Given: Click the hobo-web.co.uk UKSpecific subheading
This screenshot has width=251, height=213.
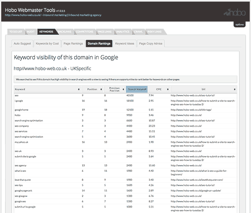Looking at the screenshot, I should click(52, 68).
